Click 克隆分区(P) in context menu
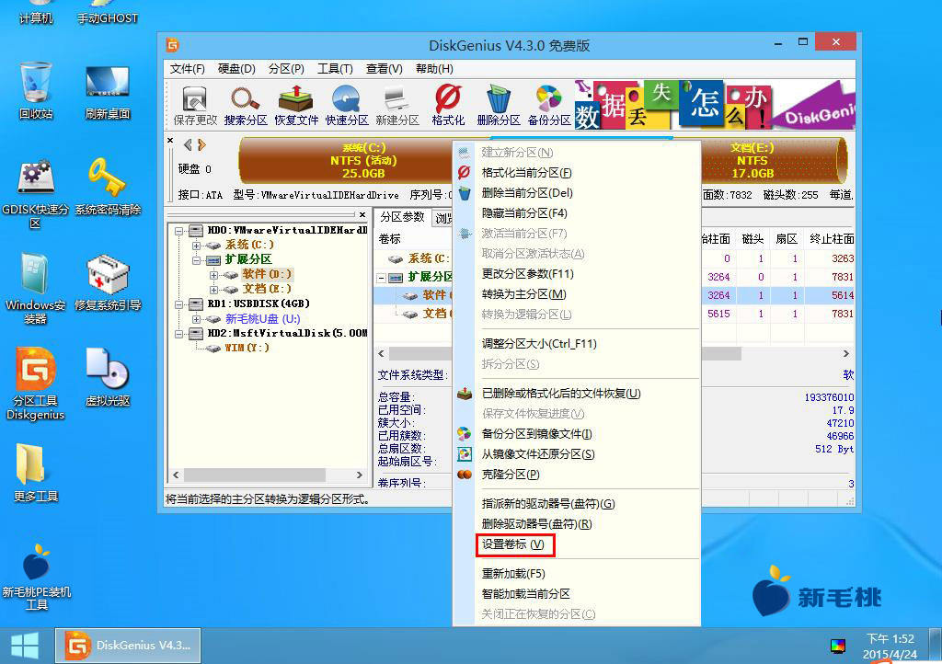 577,475
